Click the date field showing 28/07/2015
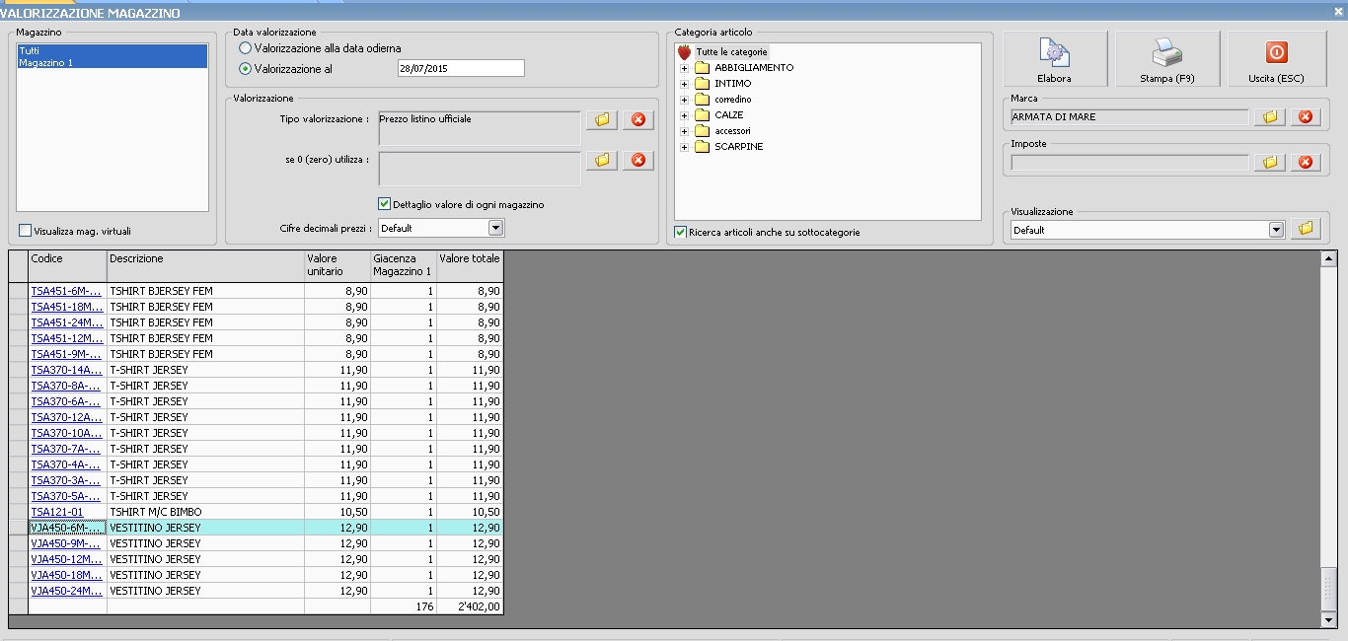1348x641 pixels. [x=460, y=68]
